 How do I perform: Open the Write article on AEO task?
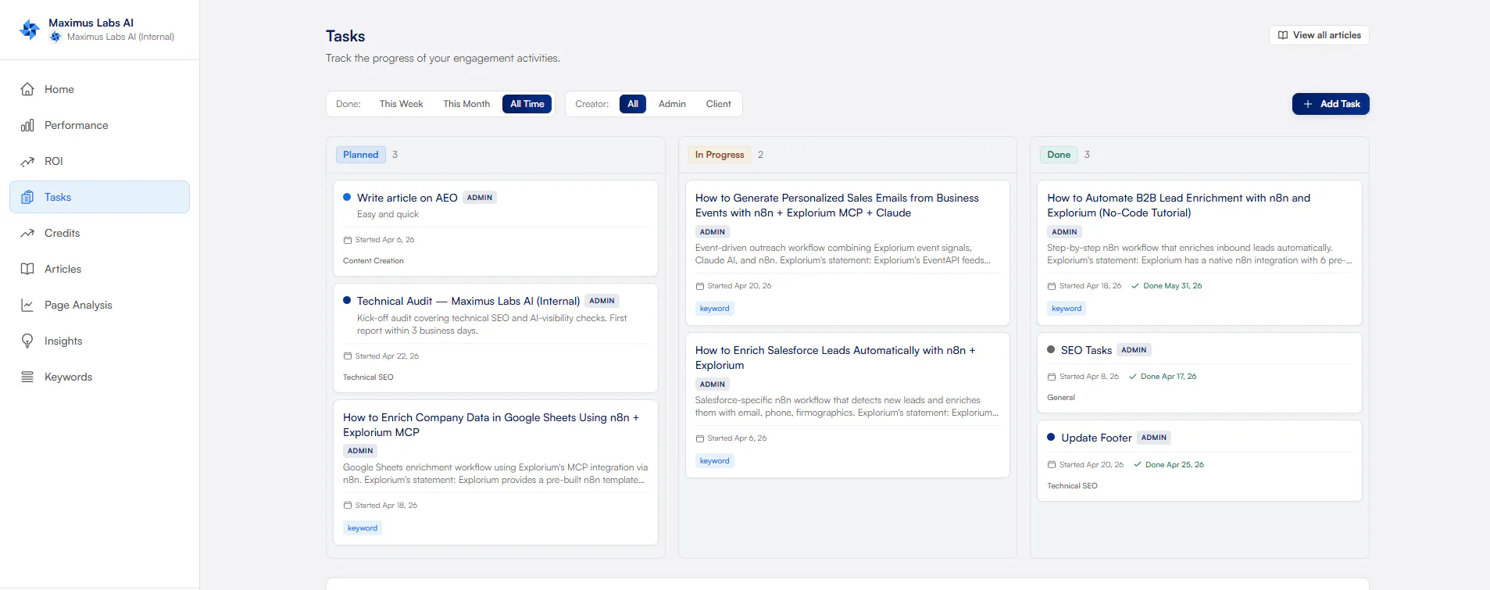click(x=495, y=228)
